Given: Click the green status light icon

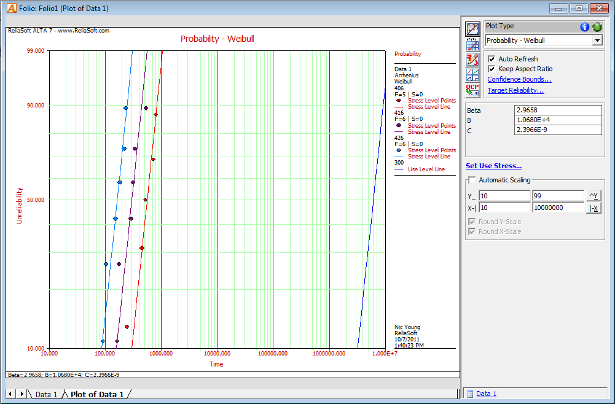Looking at the screenshot, I should (x=597, y=27).
